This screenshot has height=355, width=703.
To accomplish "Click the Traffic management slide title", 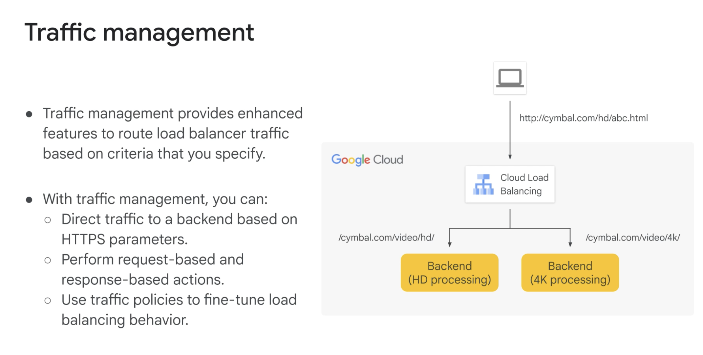I will click(139, 32).
